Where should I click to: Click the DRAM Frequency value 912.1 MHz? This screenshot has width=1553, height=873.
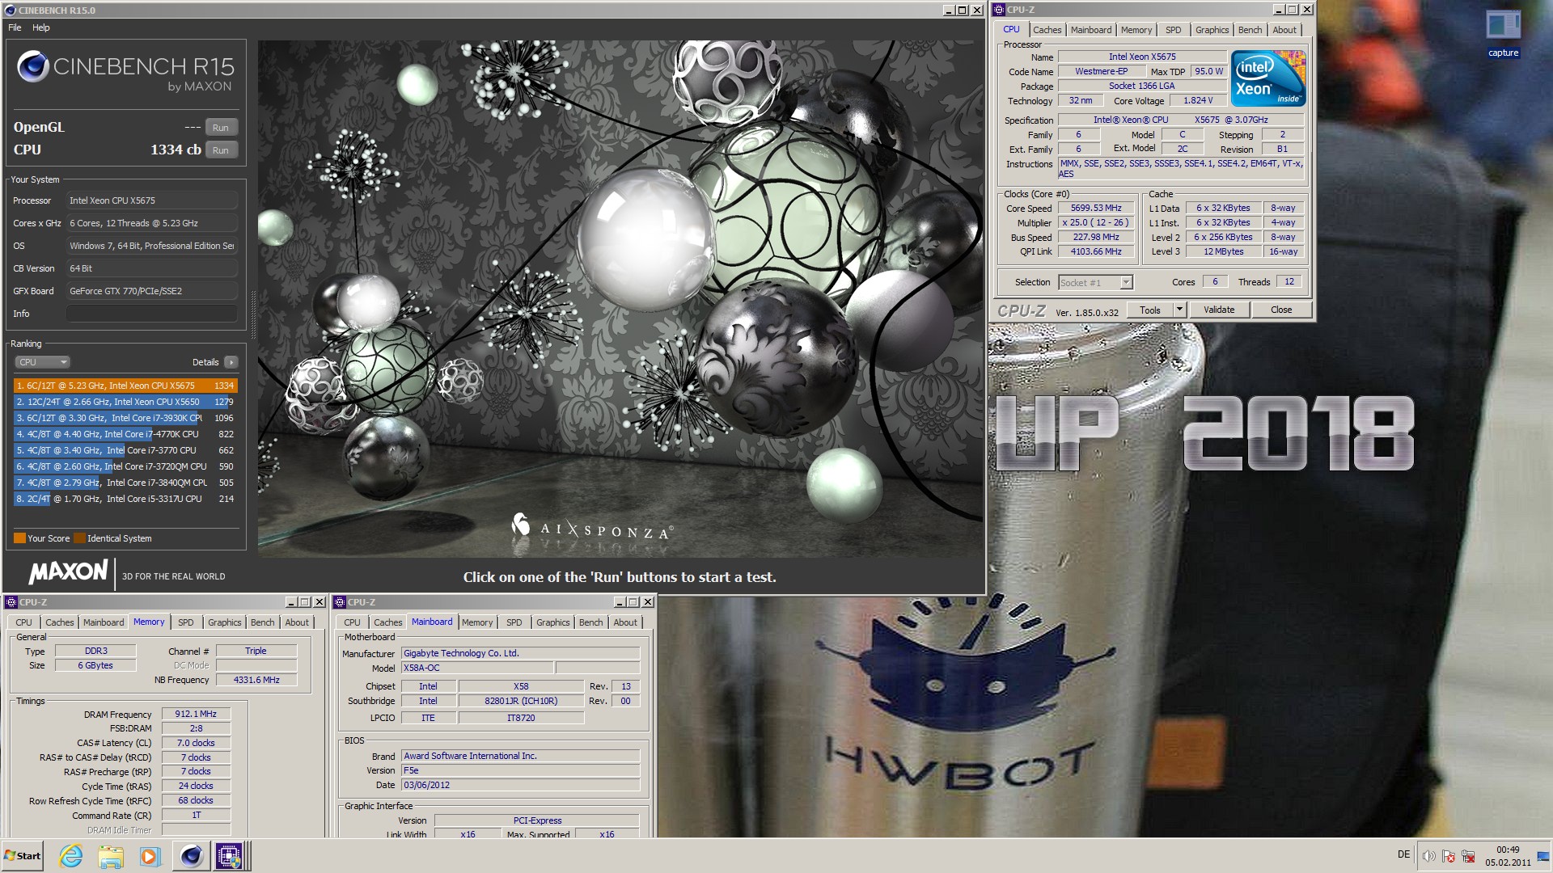[196, 714]
